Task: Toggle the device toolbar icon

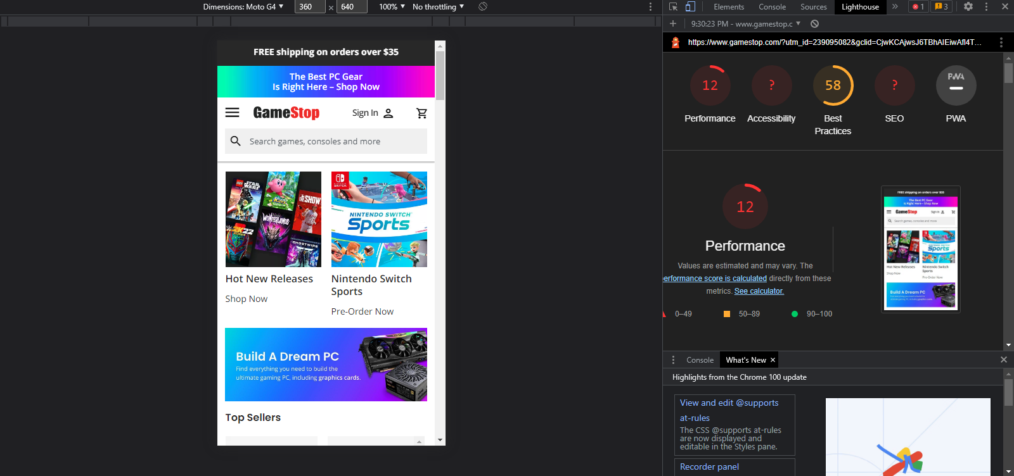Action: (690, 7)
